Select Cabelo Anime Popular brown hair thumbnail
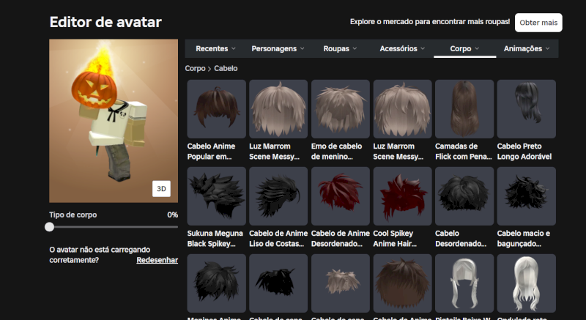 [x=216, y=109]
